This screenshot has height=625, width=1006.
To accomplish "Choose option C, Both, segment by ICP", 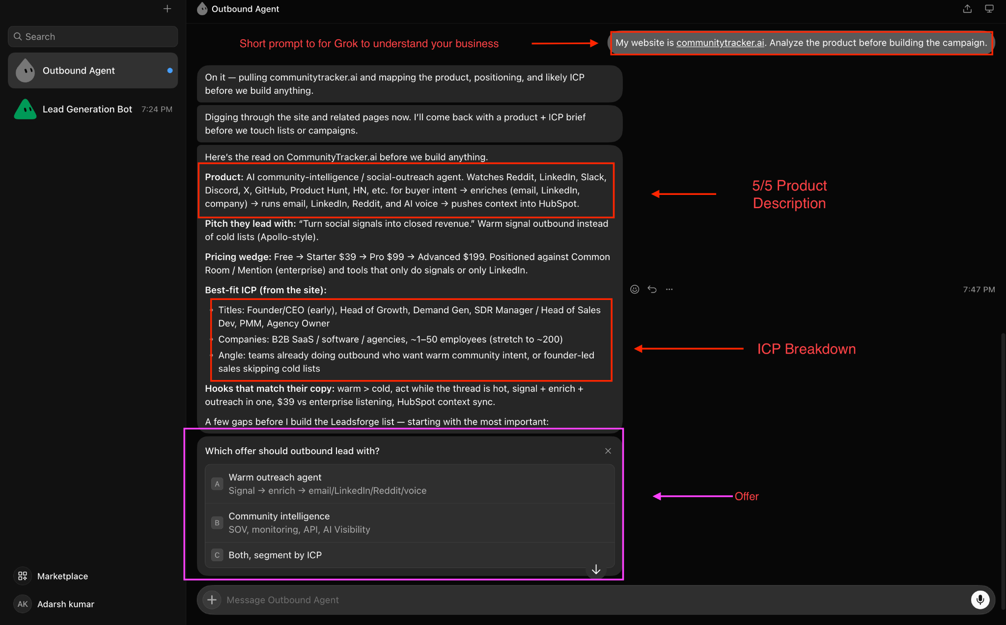I will point(410,555).
